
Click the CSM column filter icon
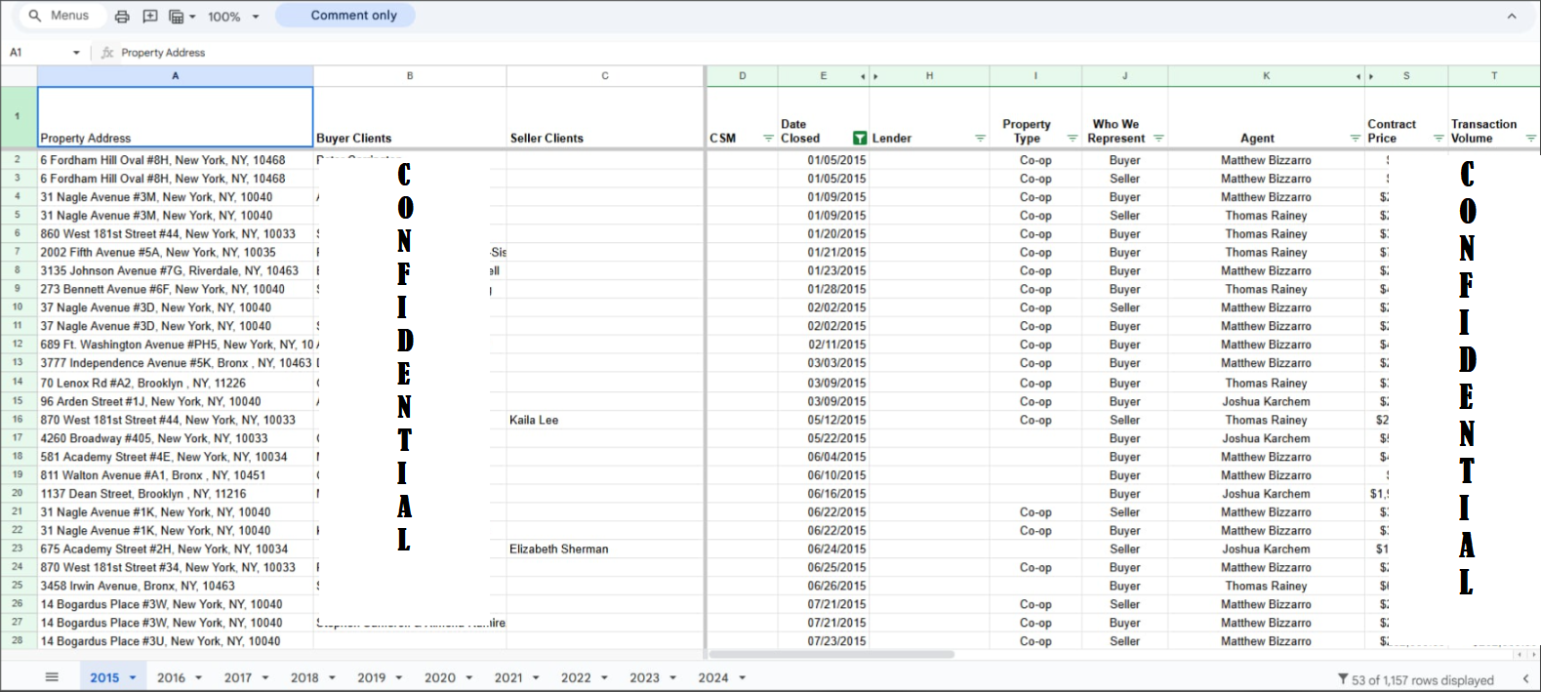(768, 139)
